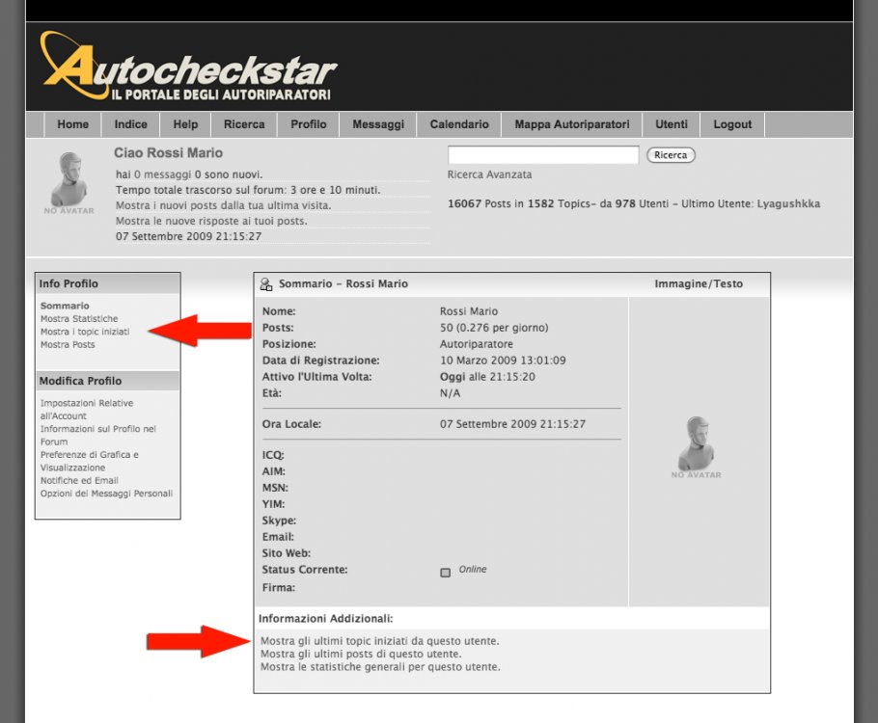Viewport: 878px width, 723px height.
Task: Open Notifiche ed Email settings
Action: pyautogui.click(x=79, y=481)
